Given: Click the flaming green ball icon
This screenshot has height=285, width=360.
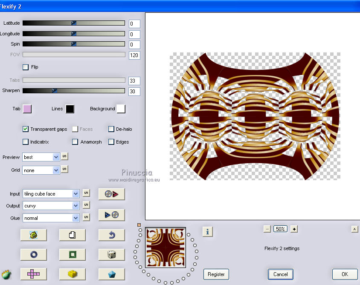Looking at the screenshot, I should click(x=6, y=274).
